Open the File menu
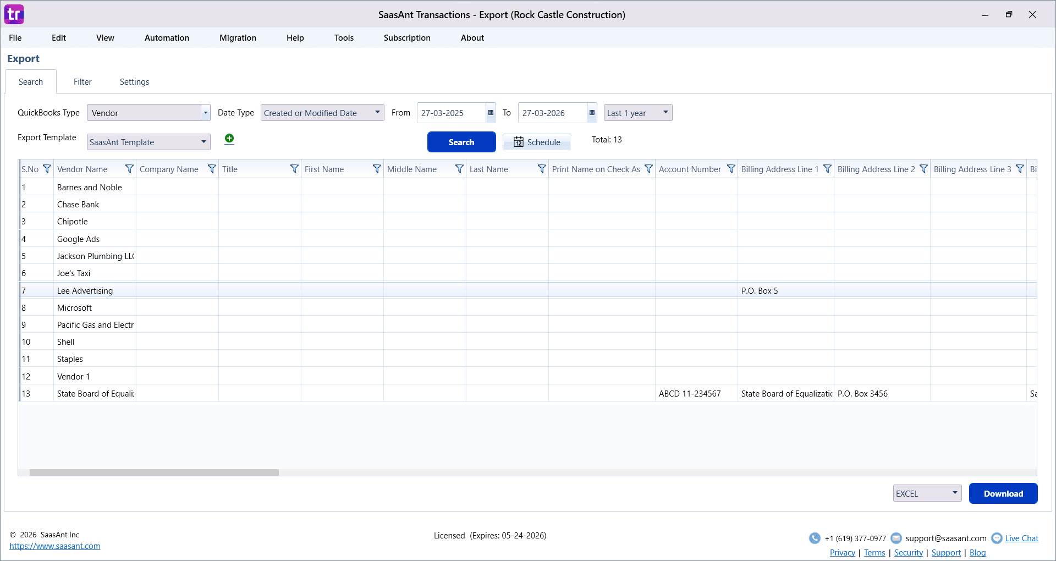Image resolution: width=1056 pixels, height=561 pixels. pyautogui.click(x=15, y=37)
